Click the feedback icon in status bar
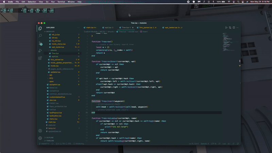The image size is (272, 153). [234, 143]
